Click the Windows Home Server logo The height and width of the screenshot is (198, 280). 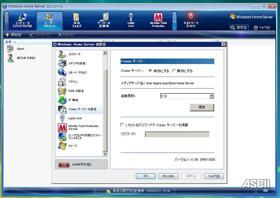(251, 17)
